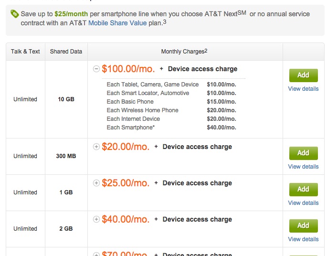View details for the 300 MB plan
The image size is (327, 256).
[303, 167]
